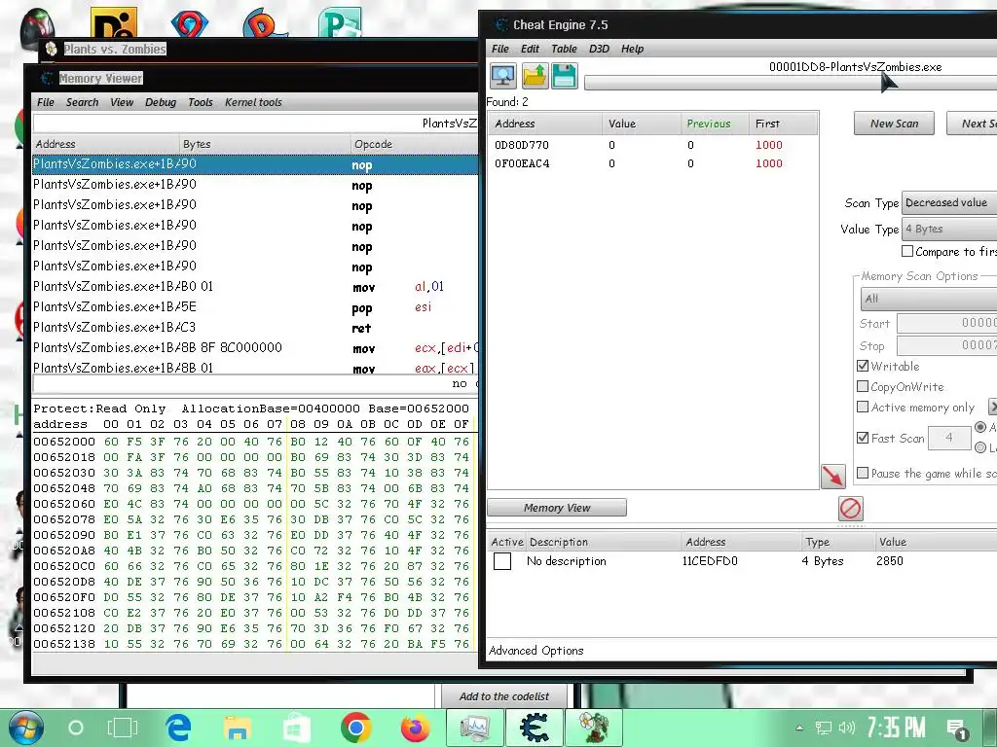Click the Cortana circle taskbar icon
The height and width of the screenshot is (747, 997).
(x=76, y=728)
